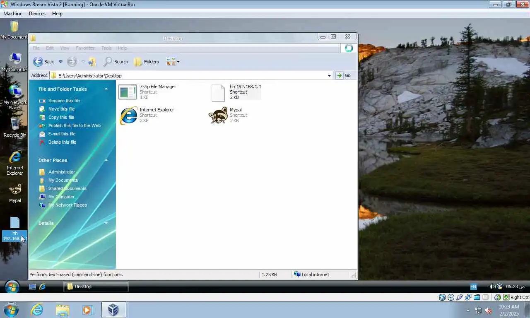
Task: Click the Back arrow in Explorer toolbar
Action: (38, 62)
